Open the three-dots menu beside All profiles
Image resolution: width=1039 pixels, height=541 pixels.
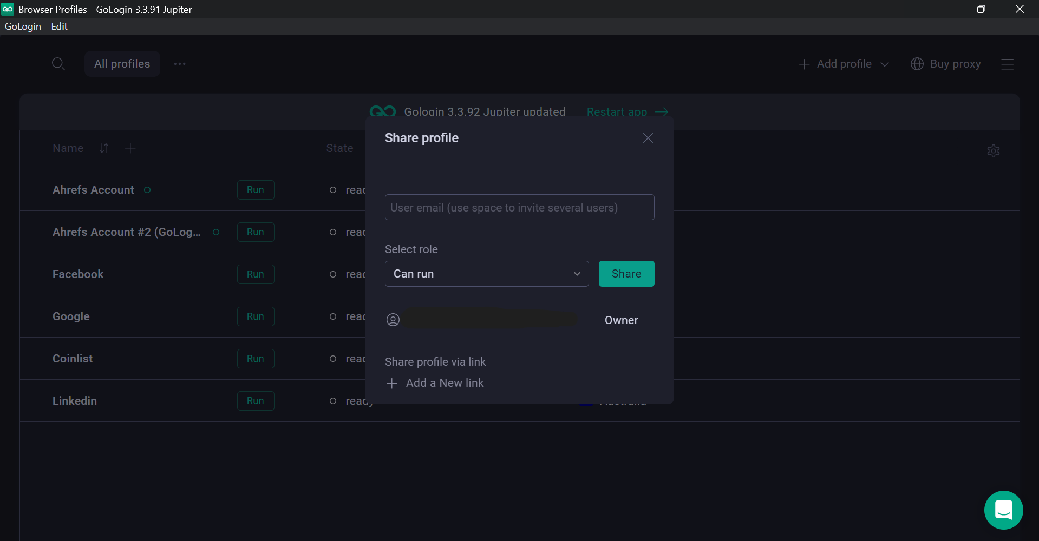[180, 64]
